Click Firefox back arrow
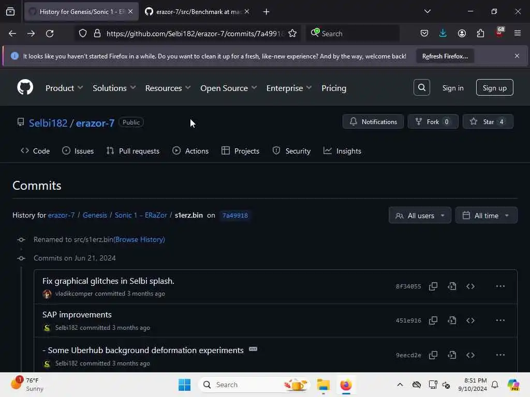 12,34
